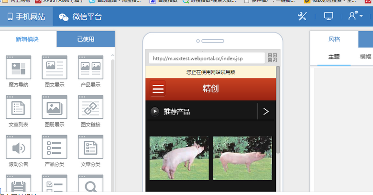Add the 文章分类 module icon
Image resolution: width=373 pixels, height=195 pixels.
pyautogui.click(x=90, y=147)
